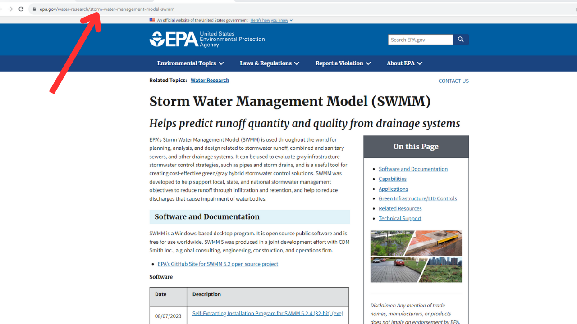Image resolution: width=577 pixels, height=324 pixels.
Task: Click the padlock icon in the address bar
Action: (x=34, y=9)
